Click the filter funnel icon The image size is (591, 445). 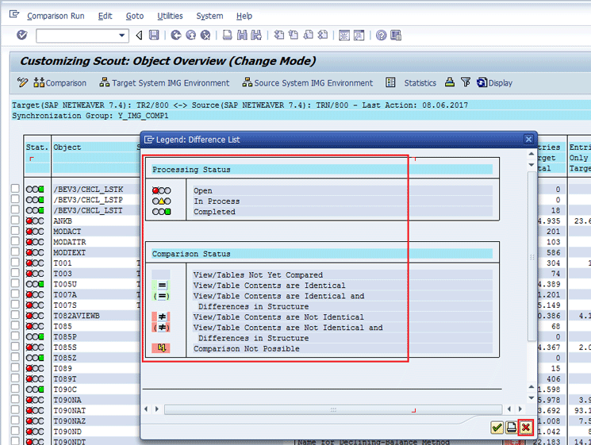pyautogui.click(x=466, y=82)
